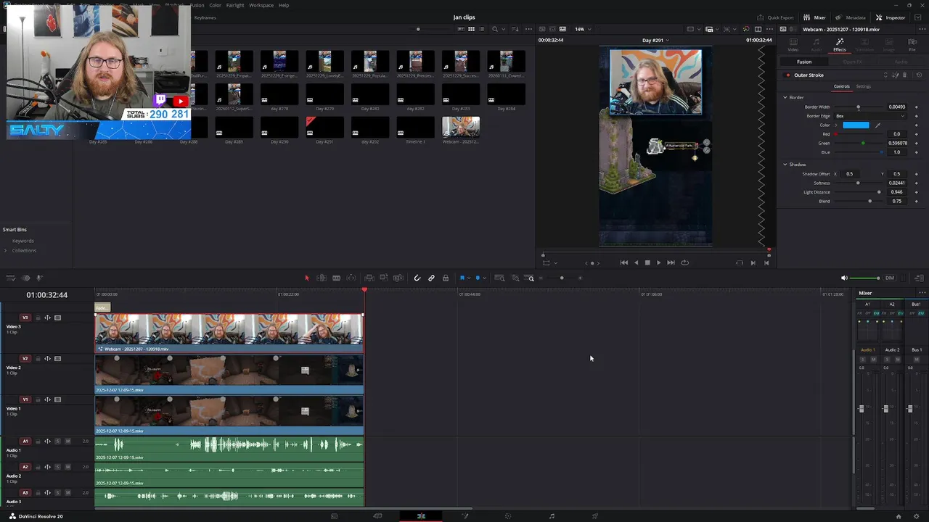Click Border Width value field
929x522 pixels.
tap(897, 107)
